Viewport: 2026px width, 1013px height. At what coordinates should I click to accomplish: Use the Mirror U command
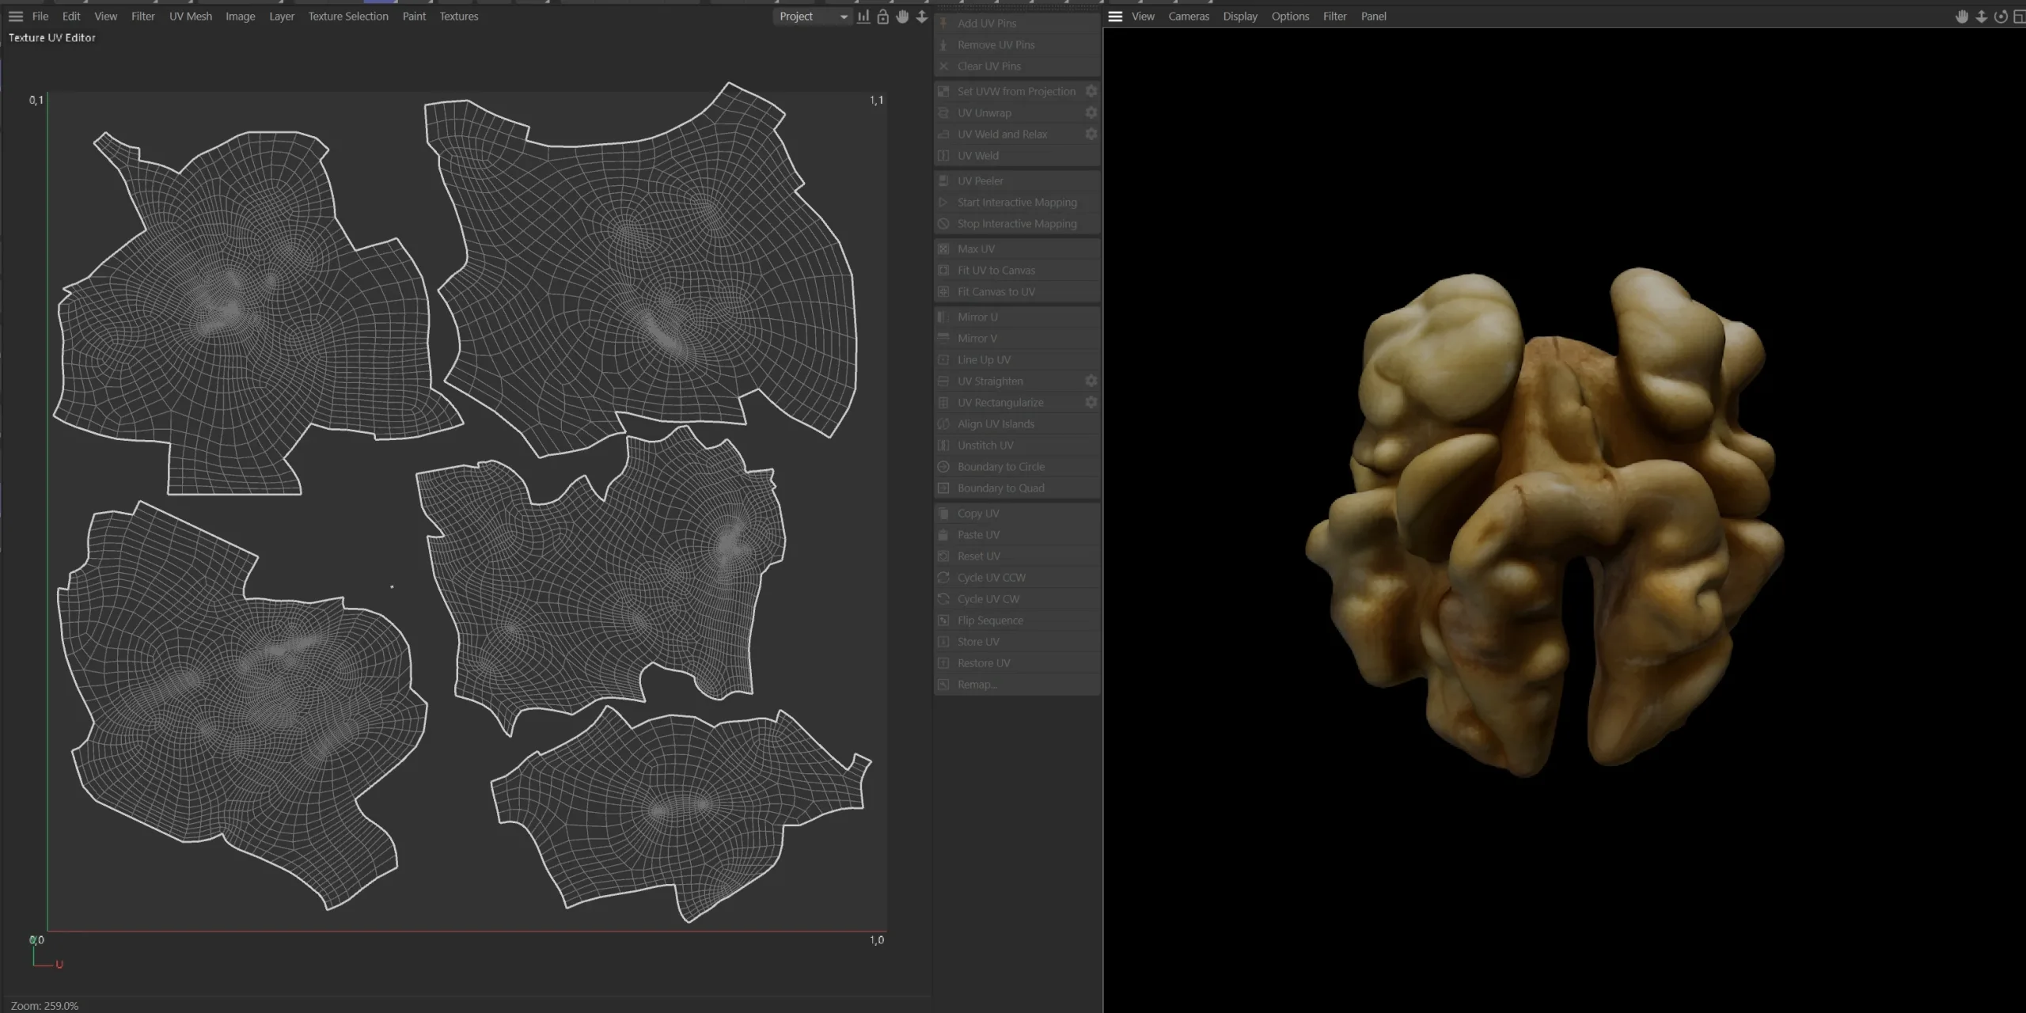(x=977, y=317)
